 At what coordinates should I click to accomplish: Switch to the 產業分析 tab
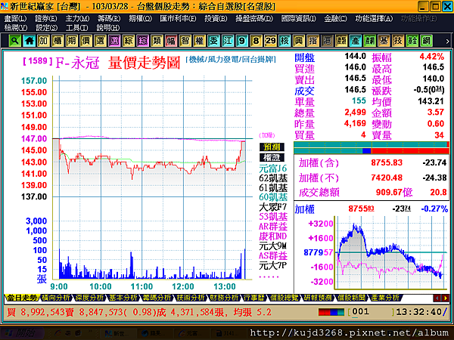pyautogui.click(x=386, y=298)
